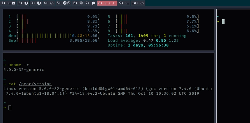Click the CPU 5 usage meter bar
The height and width of the screenshot is (123, 250).
[157, 17]
